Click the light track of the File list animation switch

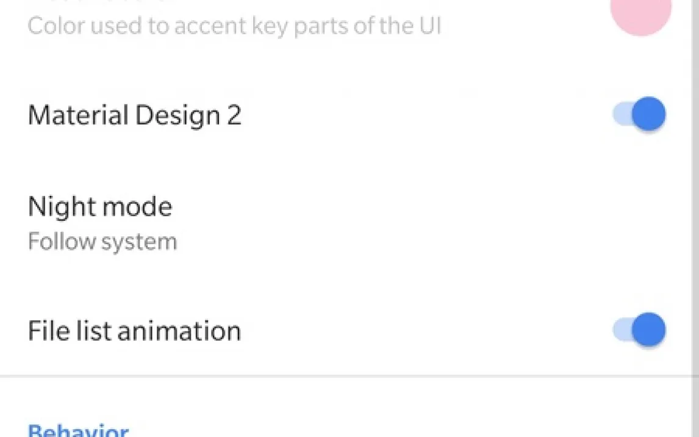coord(621,330)
